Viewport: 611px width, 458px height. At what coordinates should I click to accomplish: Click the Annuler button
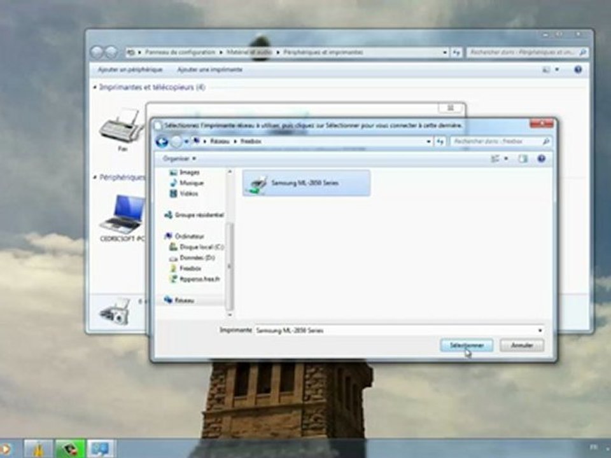point(522,345)
